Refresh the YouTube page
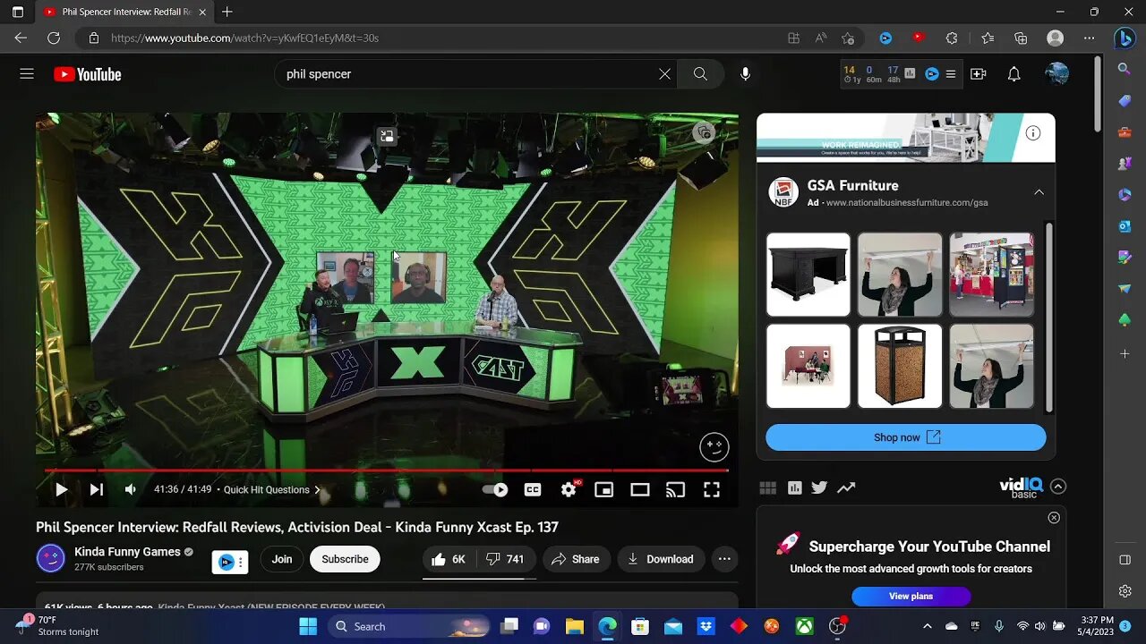Viewport: 1146px width, 644px height. [x=54, y=38]
